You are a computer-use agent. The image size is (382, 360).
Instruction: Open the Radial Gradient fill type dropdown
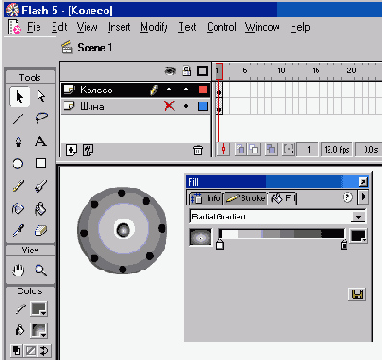358,217
